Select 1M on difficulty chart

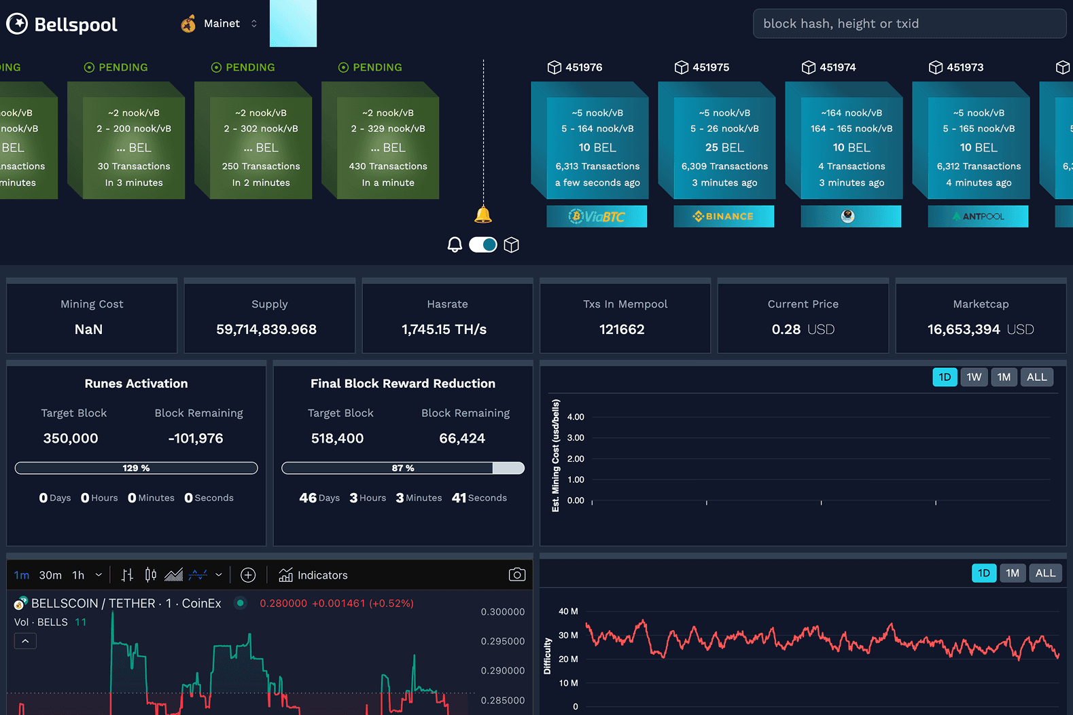tap(1013, 573)
